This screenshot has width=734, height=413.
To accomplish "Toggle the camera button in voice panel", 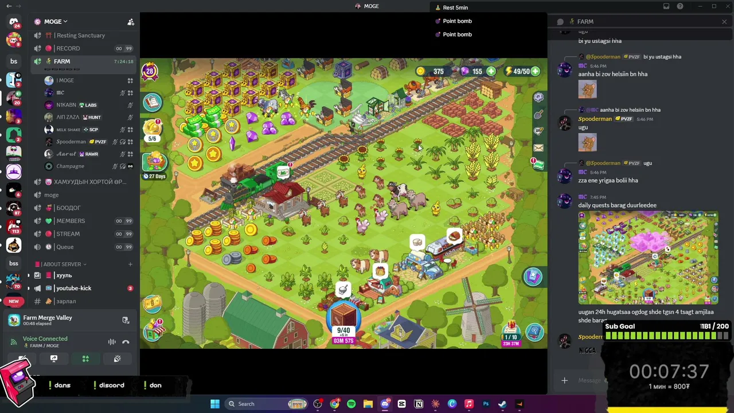I will [x=22, y=359].
